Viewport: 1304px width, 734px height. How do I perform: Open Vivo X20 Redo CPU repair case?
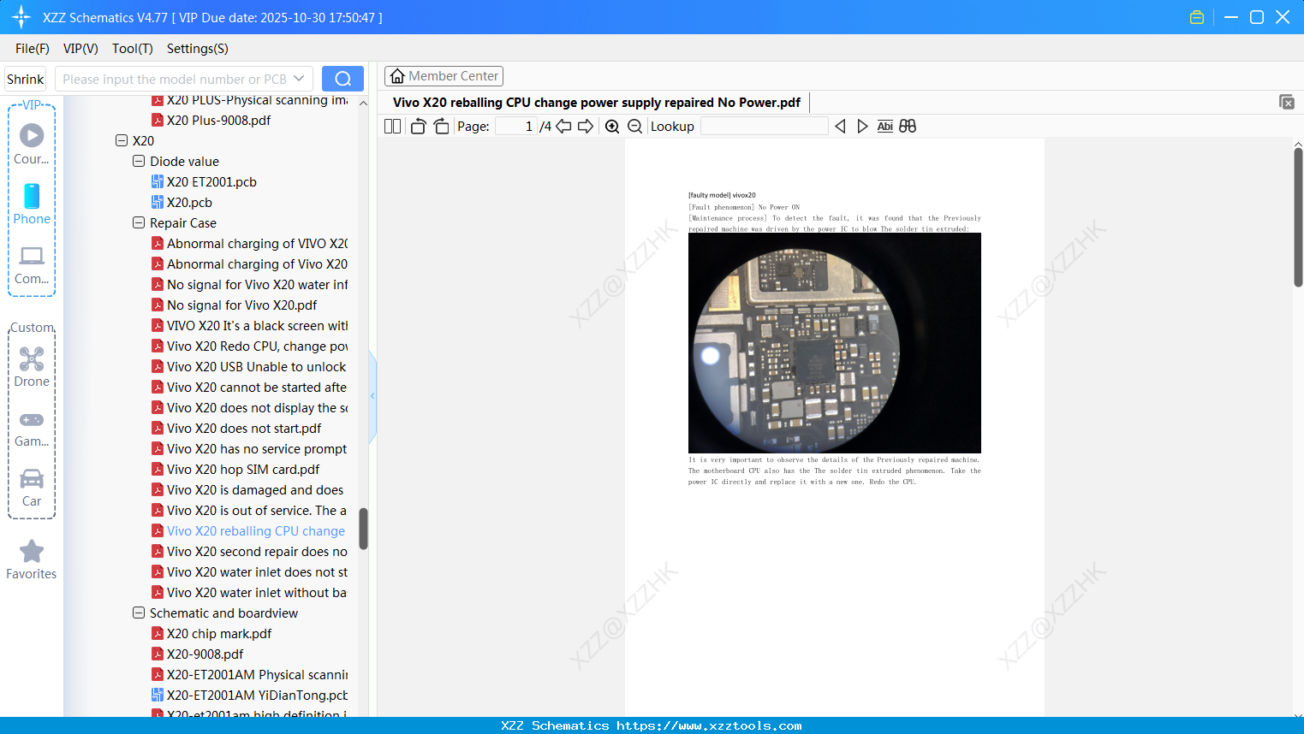[x=257, y=346]
